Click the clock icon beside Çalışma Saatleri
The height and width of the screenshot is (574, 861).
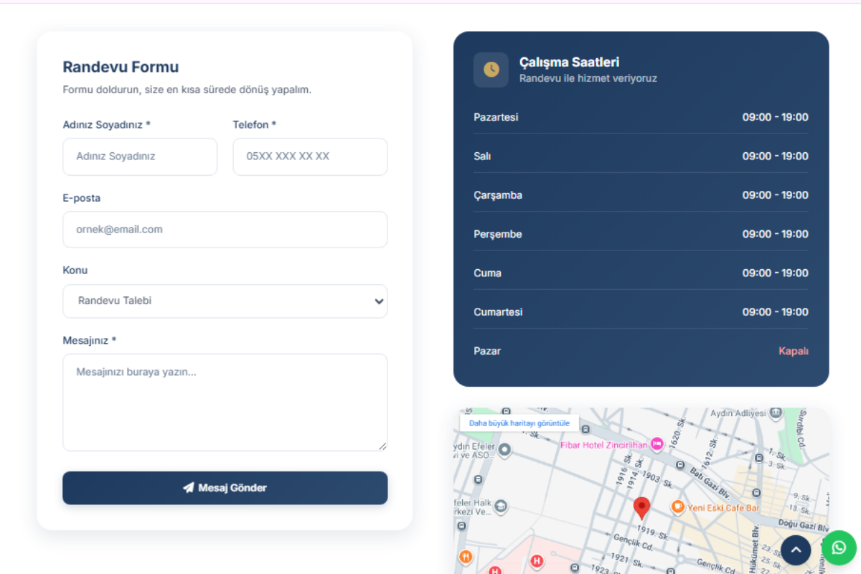(491, 70)
